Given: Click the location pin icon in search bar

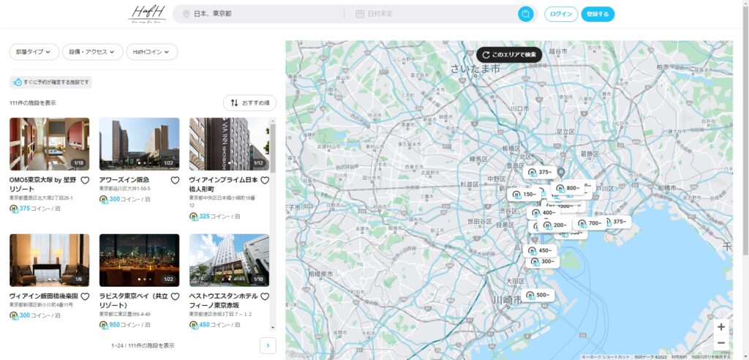Looking at the screenshot, I should [187, 14].
